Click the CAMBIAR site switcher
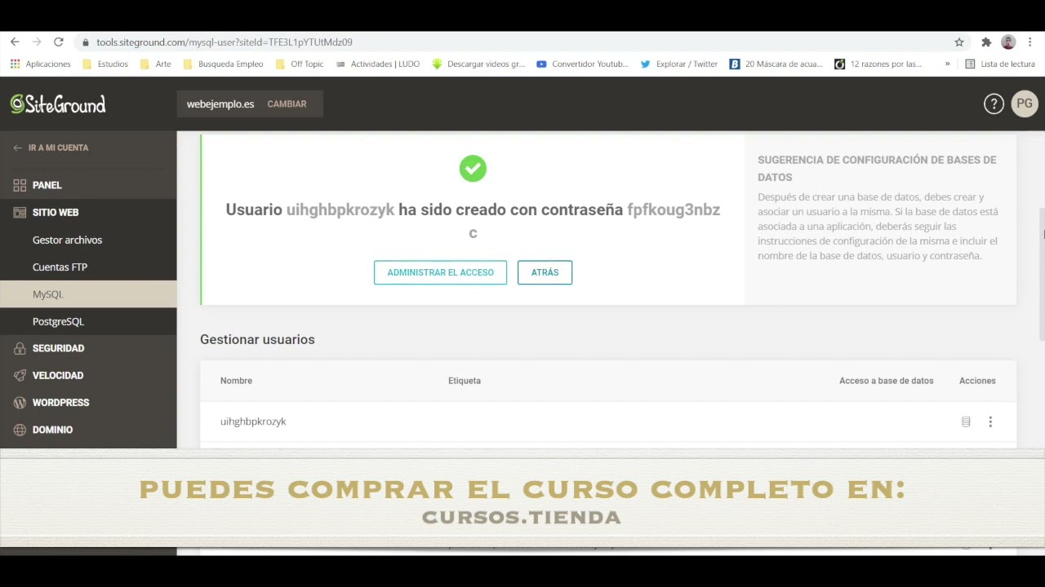This screenshot has width=1045, height=587. [x=287, y=104]
